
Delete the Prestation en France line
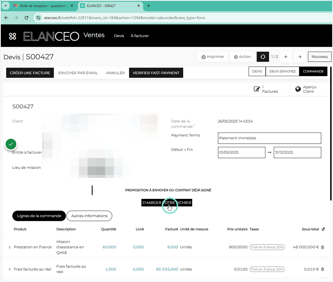click(x=322, y=247)
